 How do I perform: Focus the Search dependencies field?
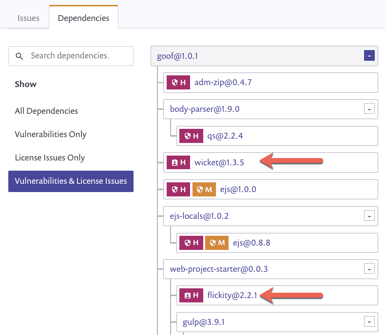tap(71, 56)
